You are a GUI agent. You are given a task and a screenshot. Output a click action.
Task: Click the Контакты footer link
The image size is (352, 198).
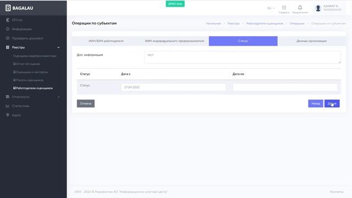[x=337, y=192]
